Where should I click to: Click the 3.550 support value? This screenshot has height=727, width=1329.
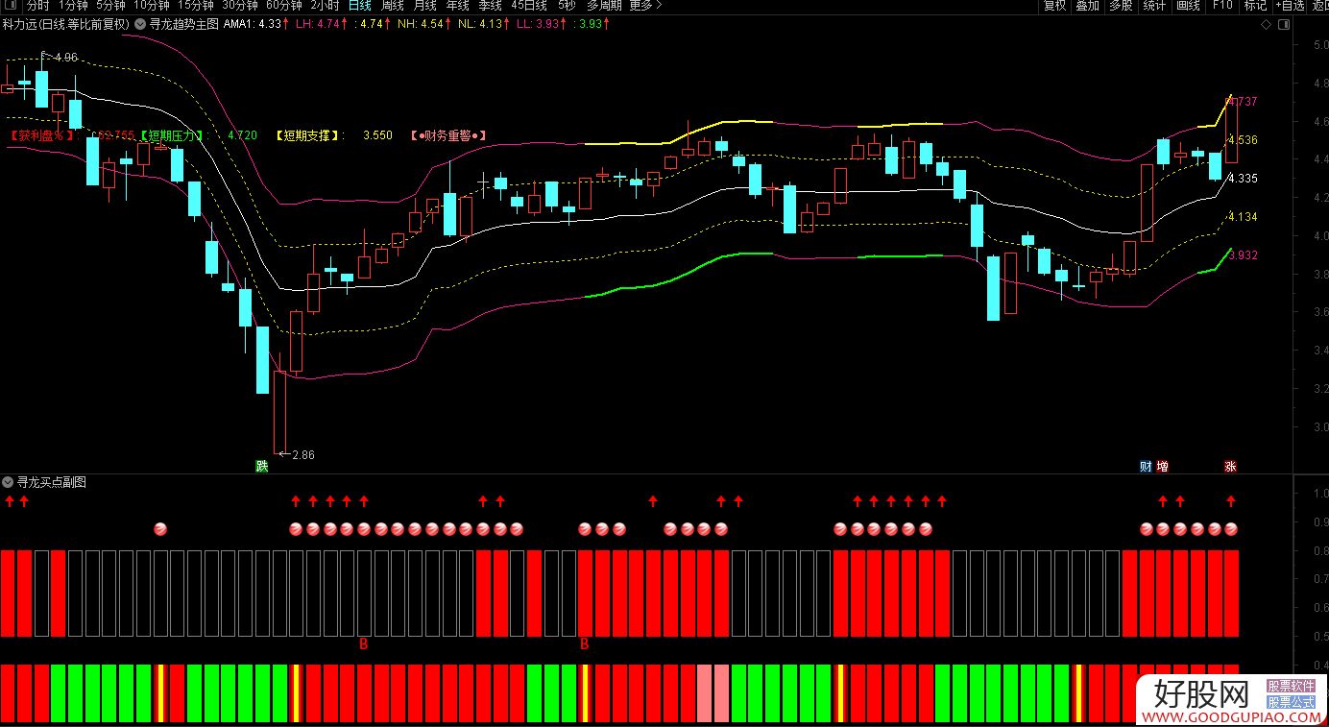tap(377, 135)
